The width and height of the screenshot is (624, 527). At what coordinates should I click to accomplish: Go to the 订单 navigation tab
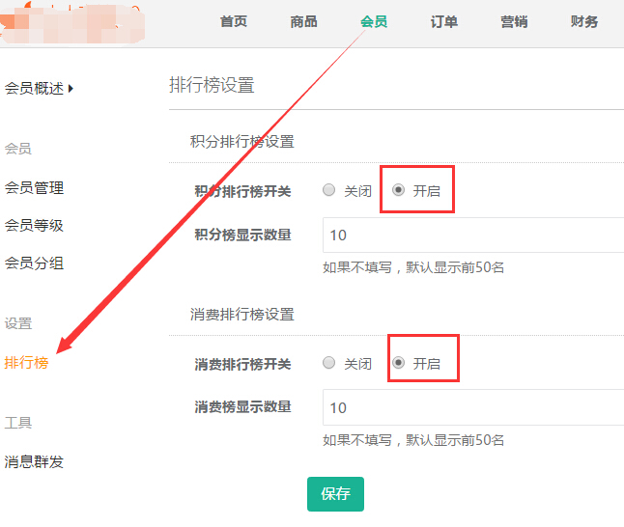click(x=444, y=21)
